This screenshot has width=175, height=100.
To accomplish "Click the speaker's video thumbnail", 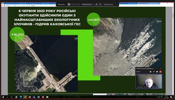I will (x=149, y=82).
